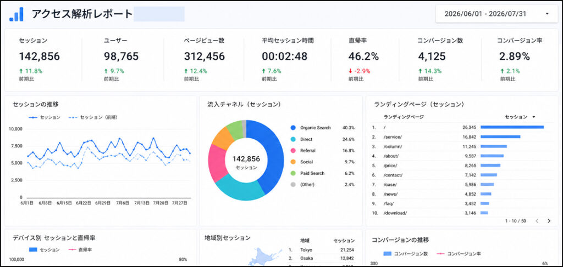Click the 流入チャネル（セッション） chart title
Image resolution: width=563 pixels, height=267 pixels.
pos(244,105)
